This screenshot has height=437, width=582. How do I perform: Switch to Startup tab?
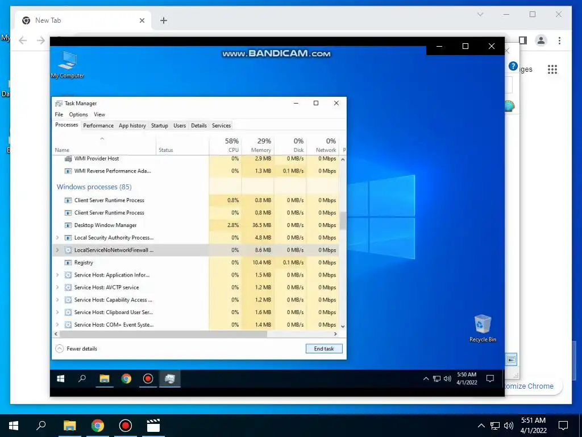tap(160, 126)
